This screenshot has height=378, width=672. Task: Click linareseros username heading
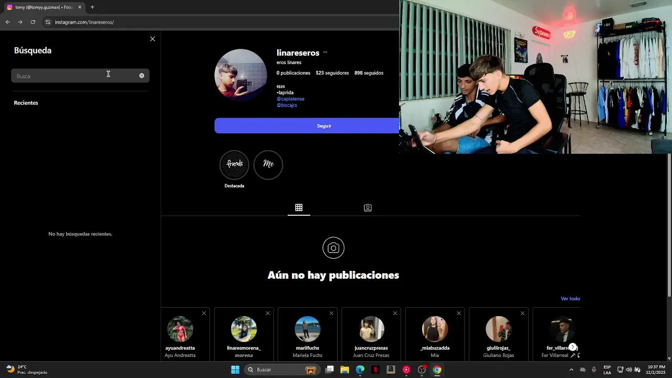(298, 53)
